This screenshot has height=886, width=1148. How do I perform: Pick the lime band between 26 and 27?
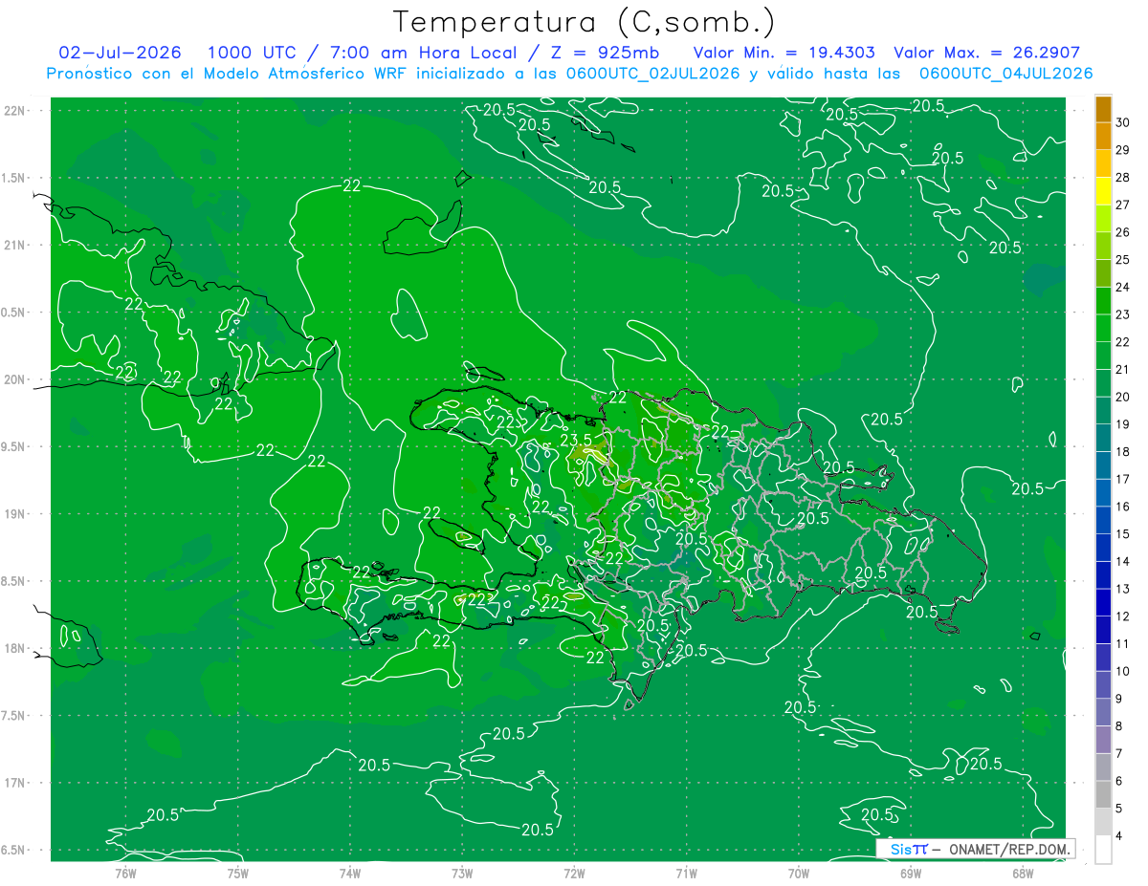1103,219
